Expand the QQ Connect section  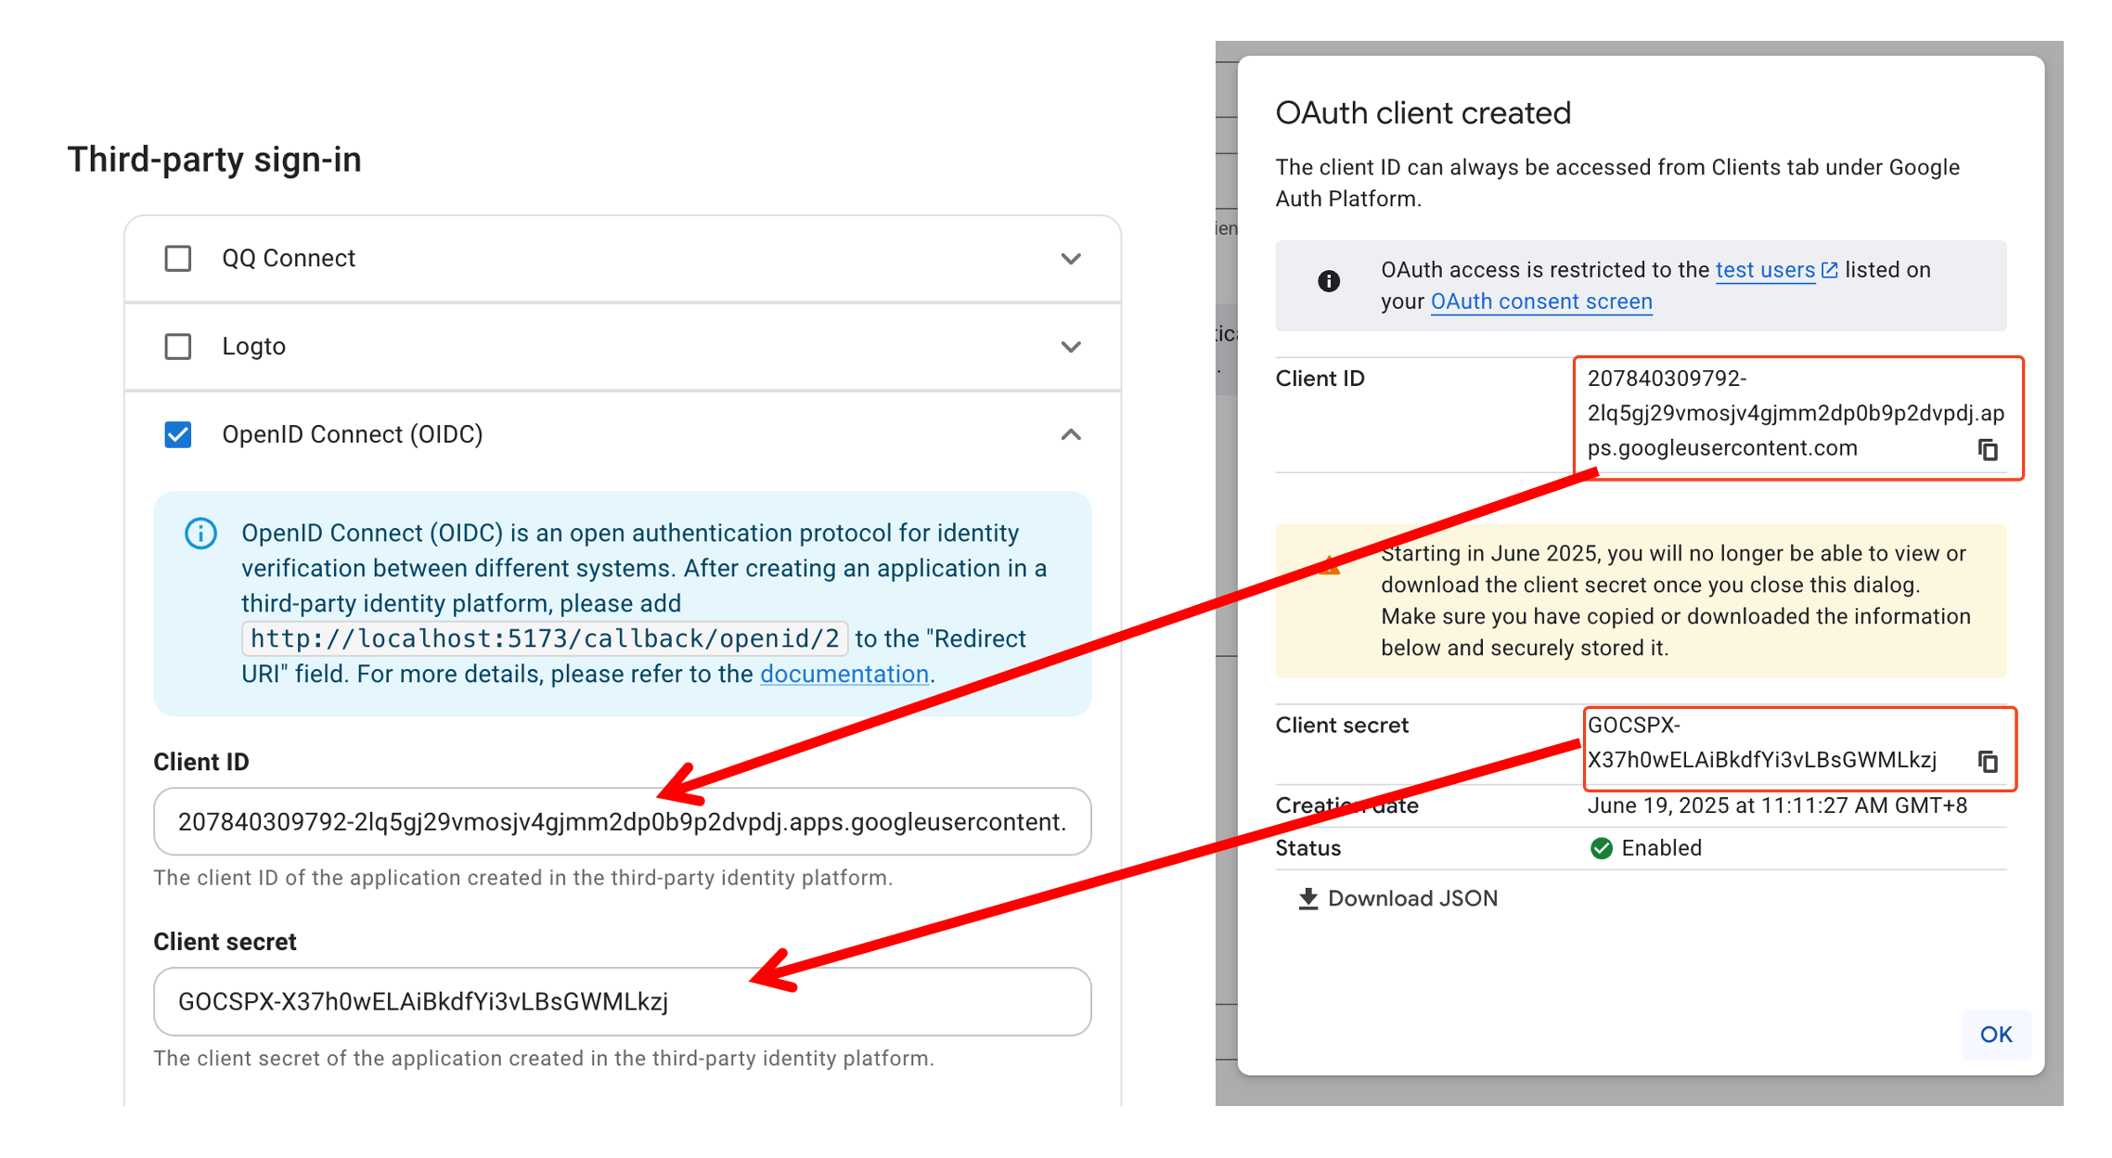[x=1071, y=258]
